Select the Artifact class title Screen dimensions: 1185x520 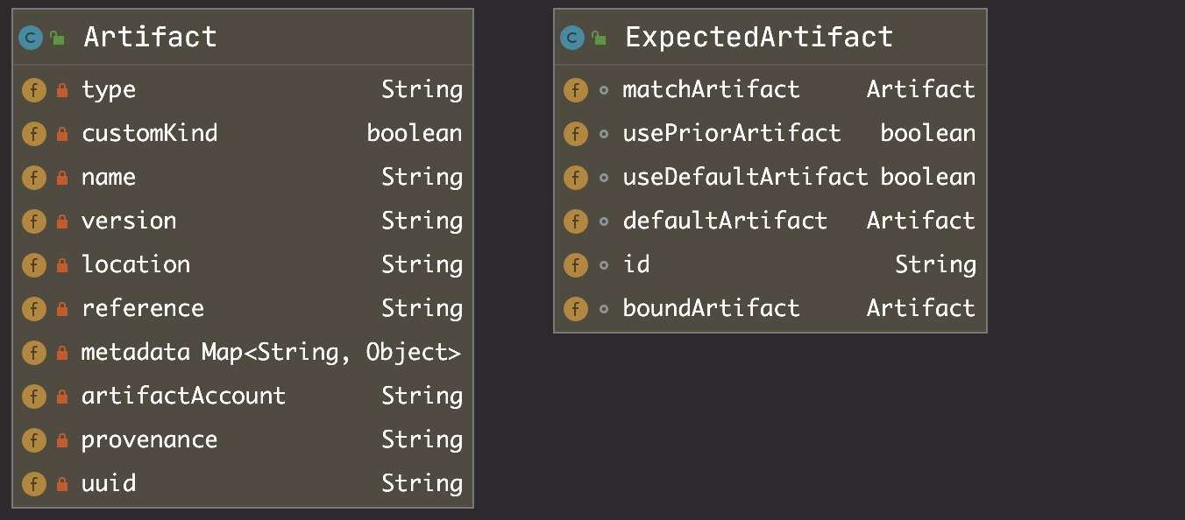150,37
